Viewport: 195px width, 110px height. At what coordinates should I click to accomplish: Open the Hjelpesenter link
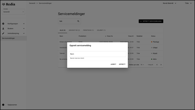tap(12, 105)
